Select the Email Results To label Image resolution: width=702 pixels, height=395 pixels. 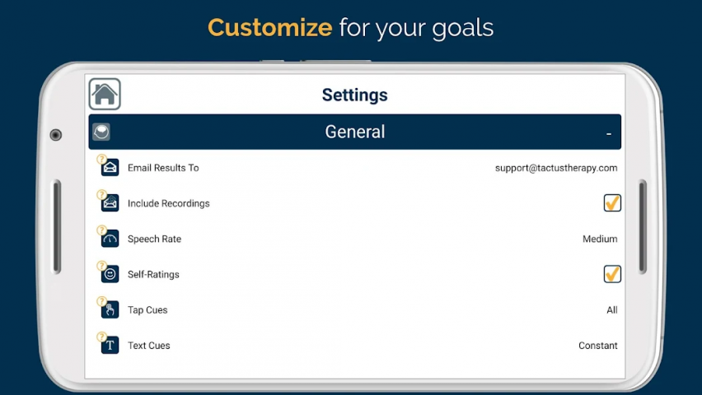click(x=163, y=168)
